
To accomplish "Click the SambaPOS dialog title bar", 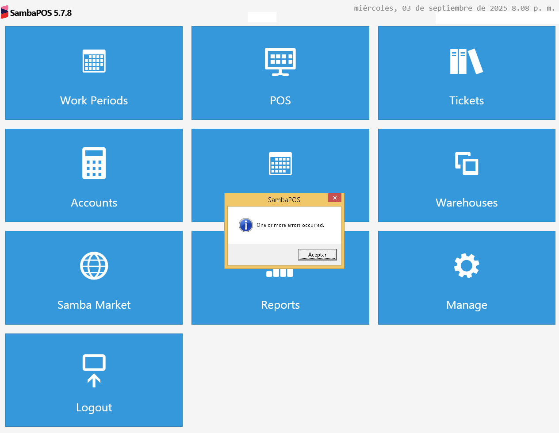I will point(283,199).
